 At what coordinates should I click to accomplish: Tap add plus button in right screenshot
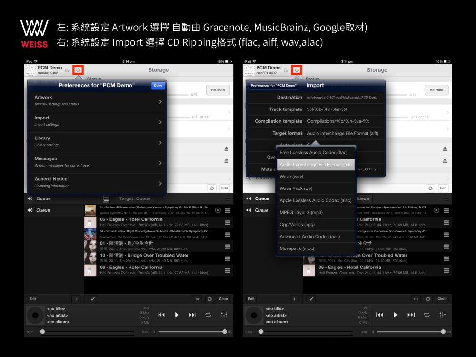(x=295, y=299)
